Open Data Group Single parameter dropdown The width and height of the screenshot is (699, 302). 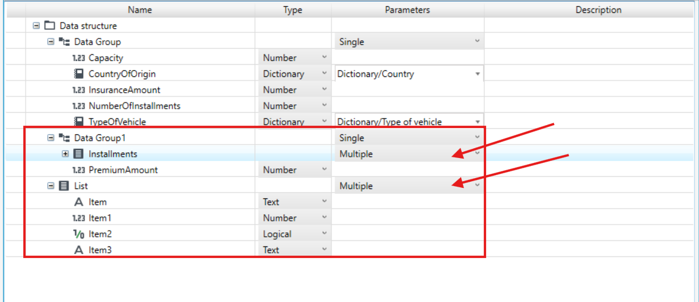[409, 42]
